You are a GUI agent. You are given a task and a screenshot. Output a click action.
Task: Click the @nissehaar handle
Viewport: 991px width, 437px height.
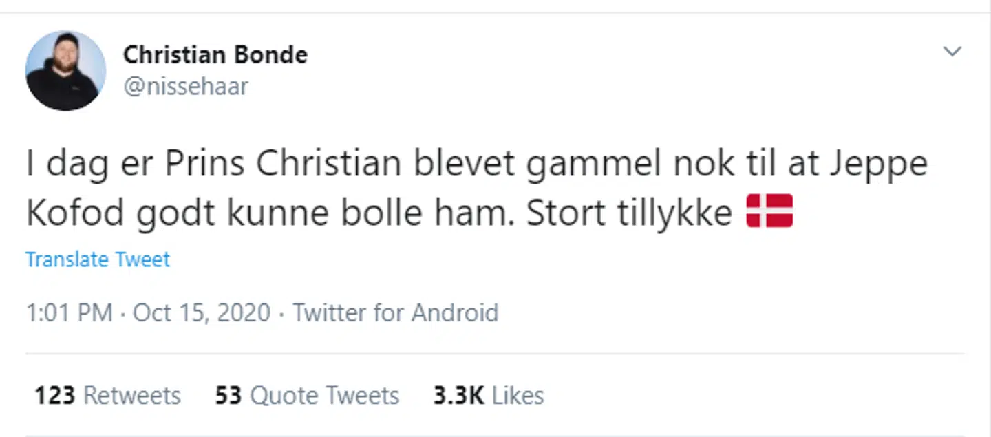coord(185,87)
